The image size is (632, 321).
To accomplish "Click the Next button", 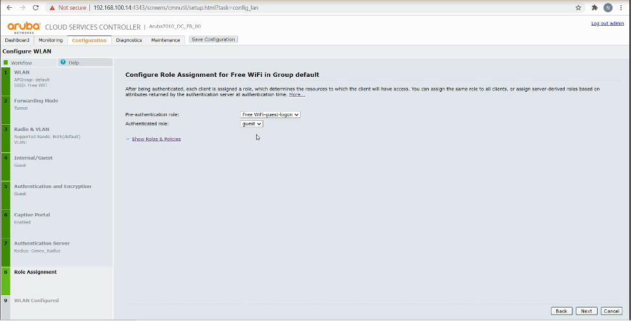I will (587, 311).
